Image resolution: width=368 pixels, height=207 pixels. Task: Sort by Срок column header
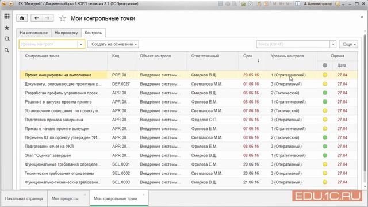[252, 60]
